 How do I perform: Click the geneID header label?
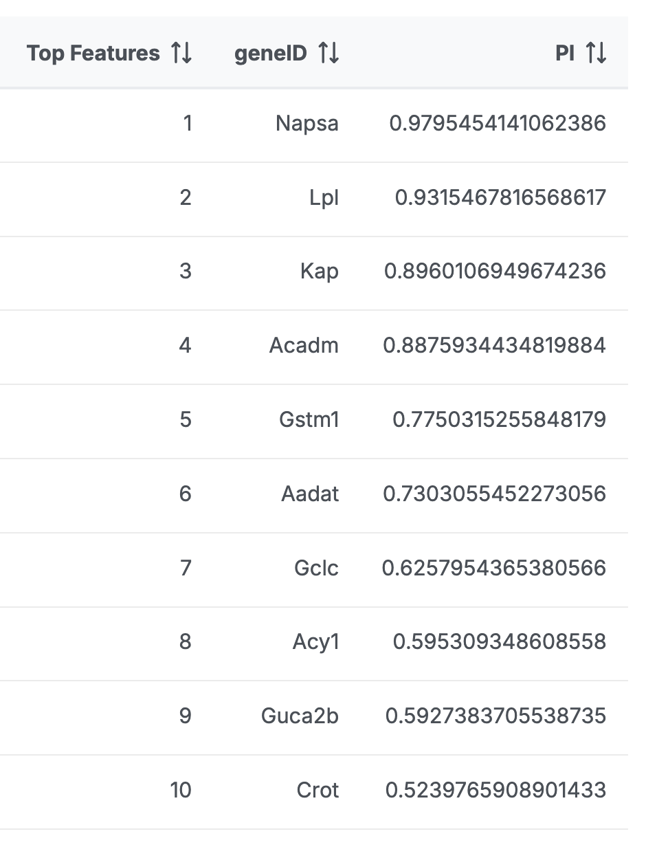pyautogui.click(x=271, y=53)
